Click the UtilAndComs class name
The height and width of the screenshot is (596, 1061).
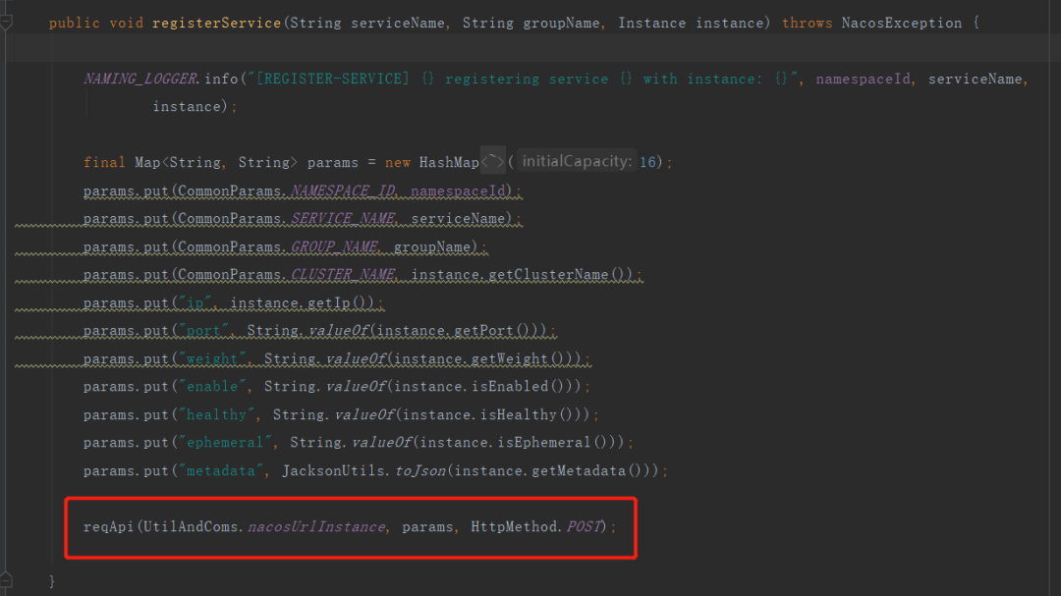(x=191, y=526)
